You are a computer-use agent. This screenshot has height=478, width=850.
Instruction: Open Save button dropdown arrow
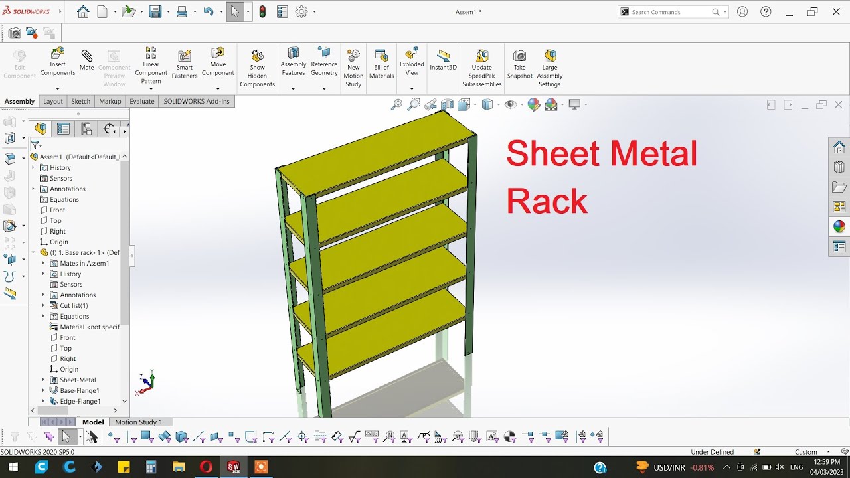pyautogui.click(x=167, y=12)
